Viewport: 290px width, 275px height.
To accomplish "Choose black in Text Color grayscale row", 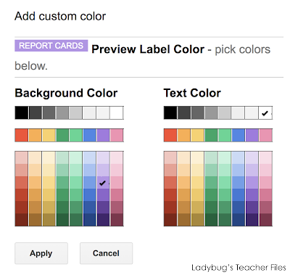I will [170, 112].
